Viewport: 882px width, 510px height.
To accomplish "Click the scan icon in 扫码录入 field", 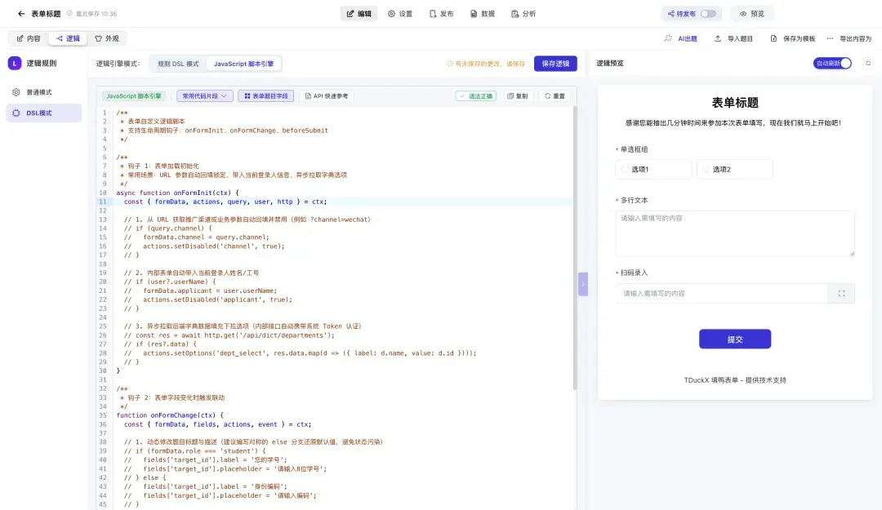I will 841,294.
